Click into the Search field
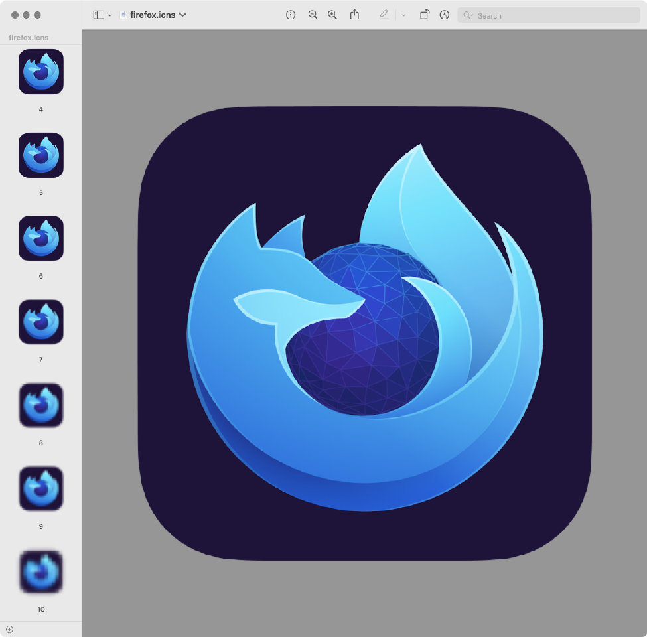 click(x=554, y=15)
